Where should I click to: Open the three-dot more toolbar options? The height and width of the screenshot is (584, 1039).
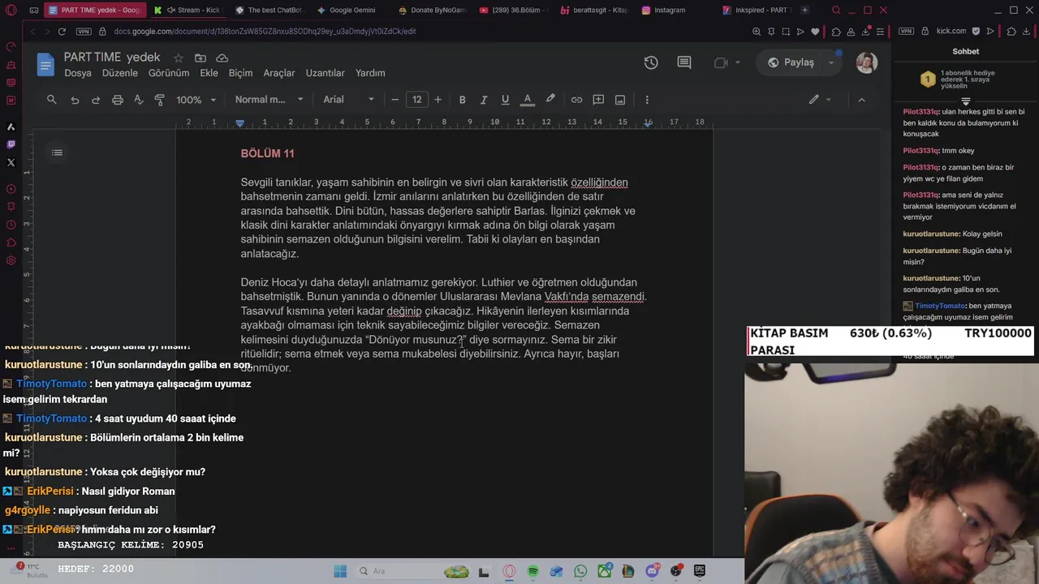point(647,100)
